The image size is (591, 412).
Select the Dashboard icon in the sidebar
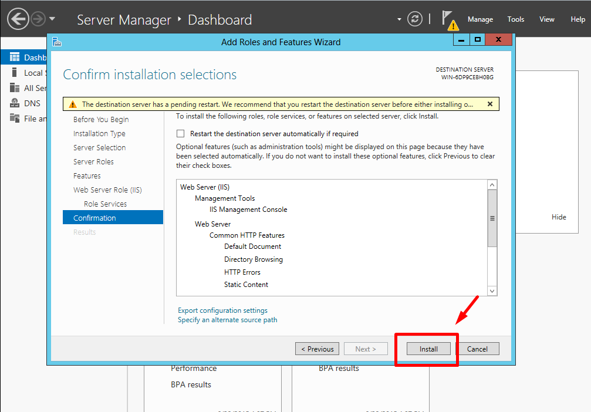[14, 58]
